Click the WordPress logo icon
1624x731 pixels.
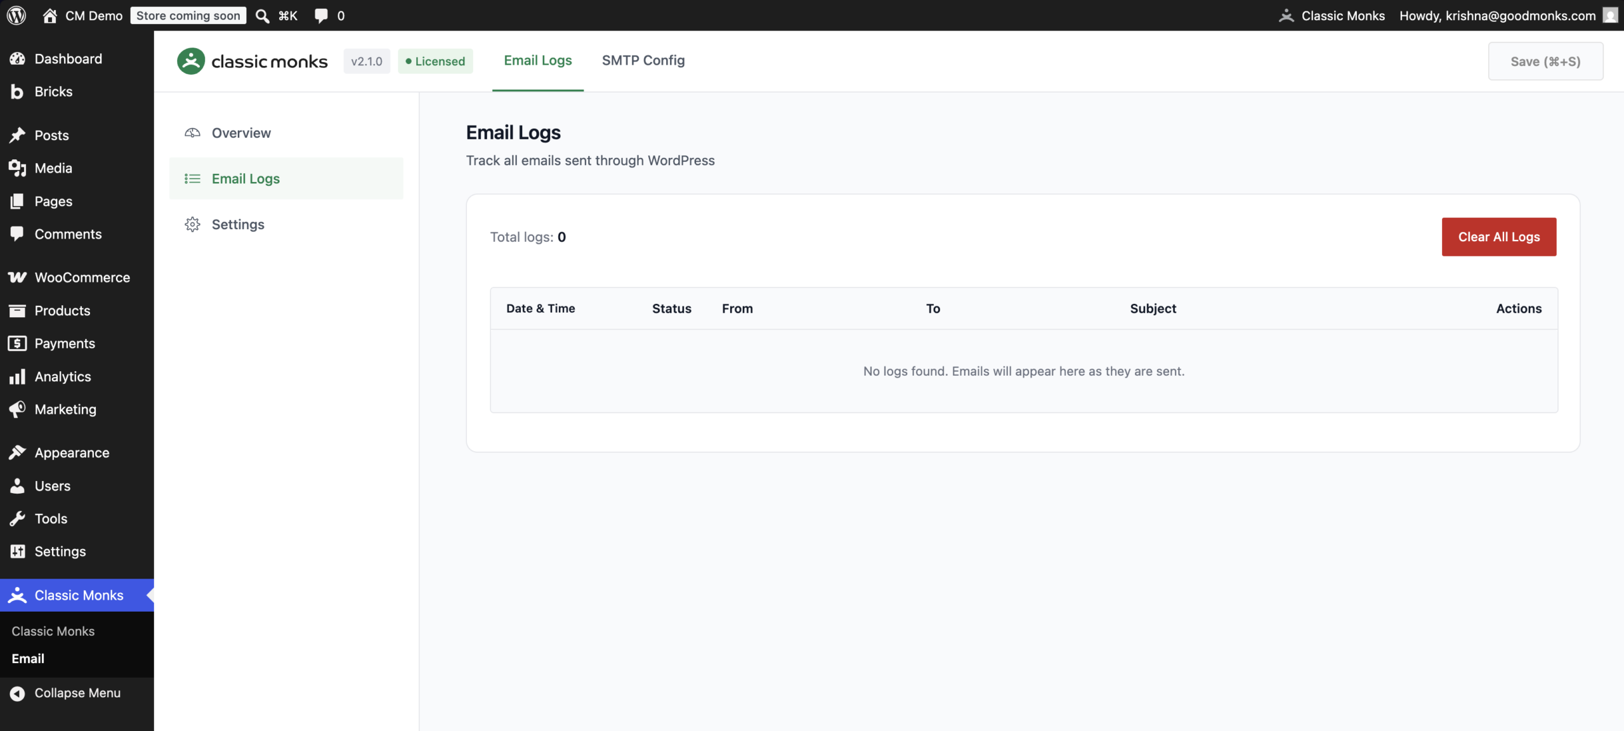point(16,15)
